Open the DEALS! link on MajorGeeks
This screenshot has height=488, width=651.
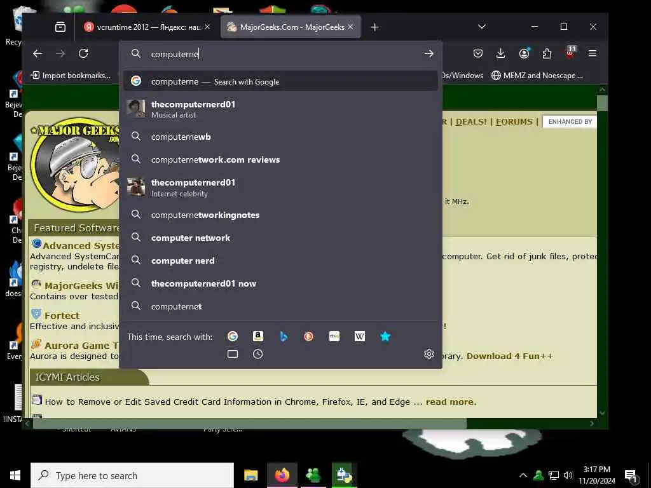point(471,121)
